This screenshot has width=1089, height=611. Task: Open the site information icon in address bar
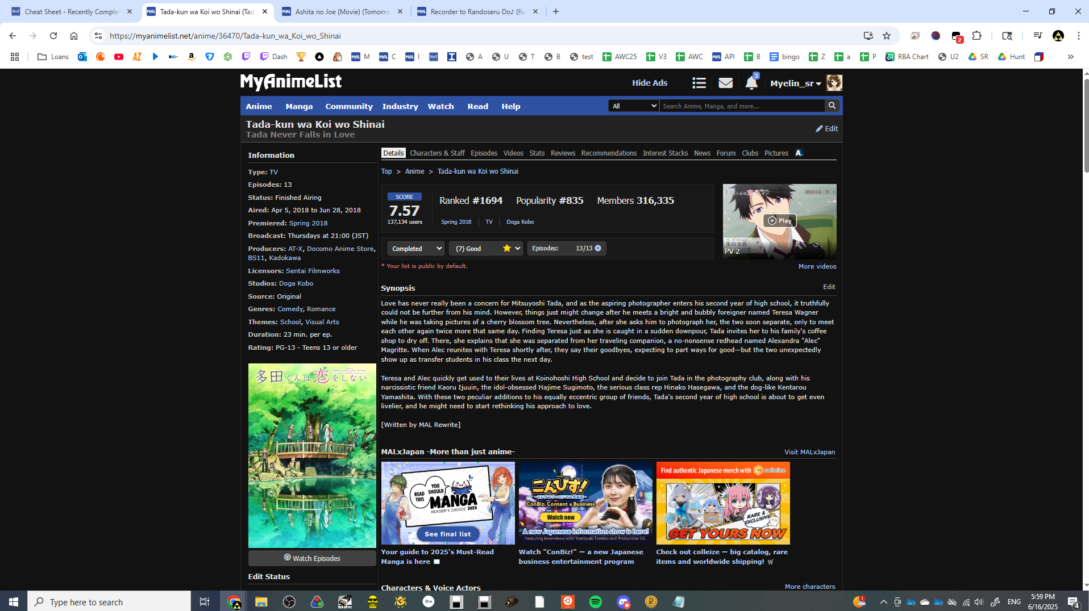pyautogui.click(x=98, y=36)
